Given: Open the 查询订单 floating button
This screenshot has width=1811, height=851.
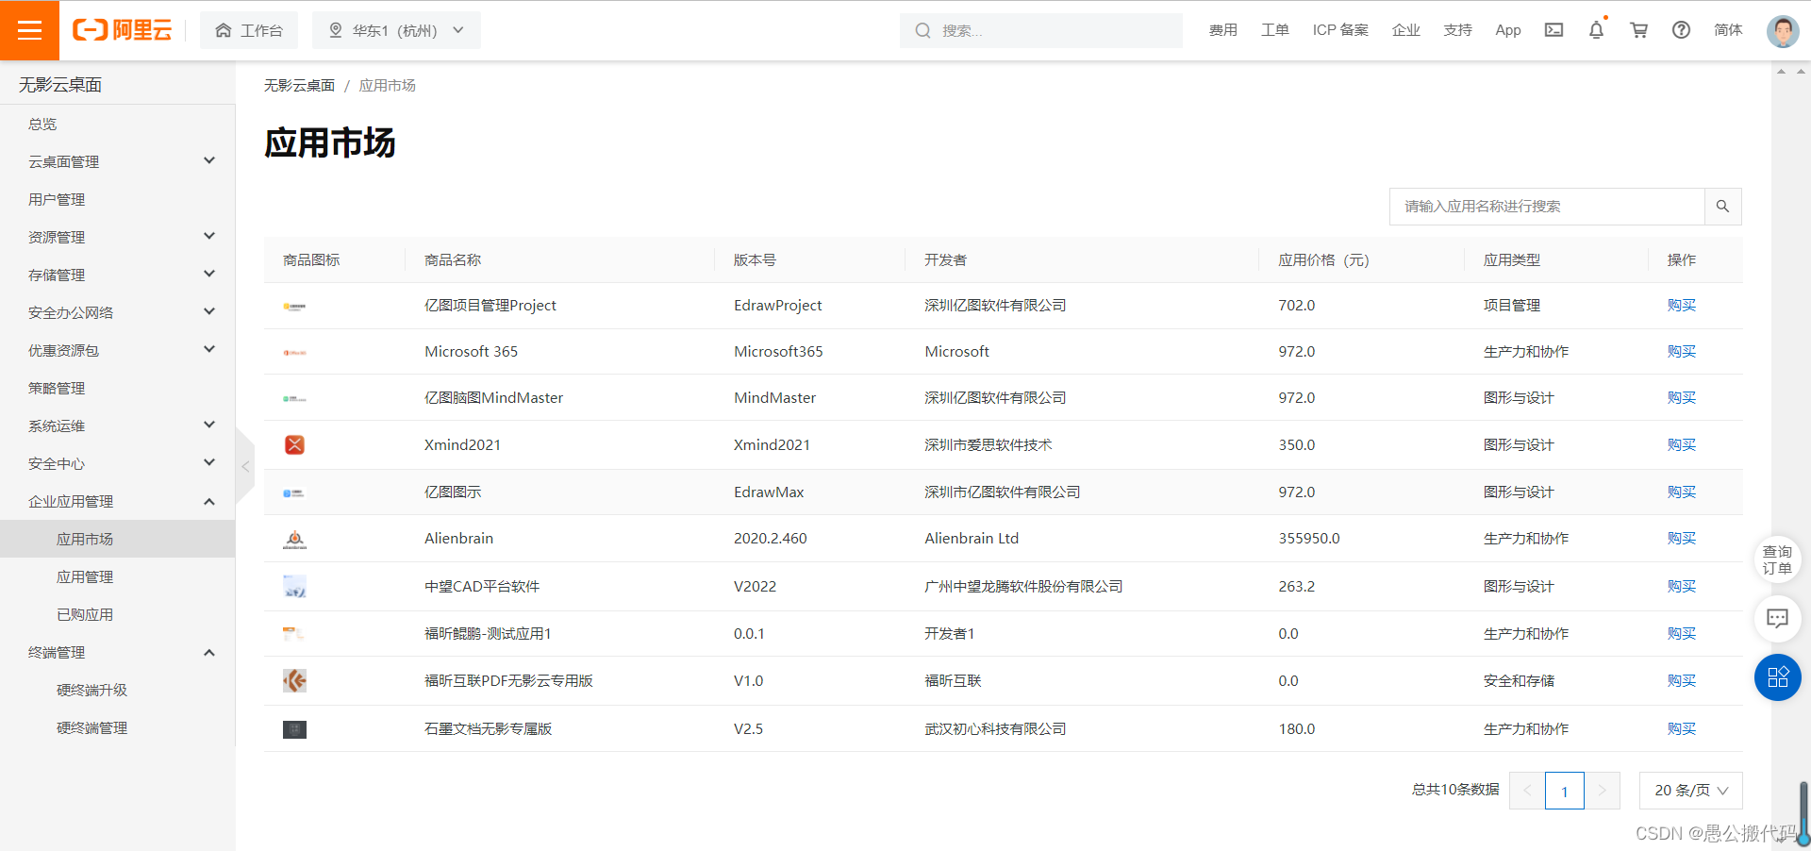Looking at the screenshot, I should pos(1778,559).
